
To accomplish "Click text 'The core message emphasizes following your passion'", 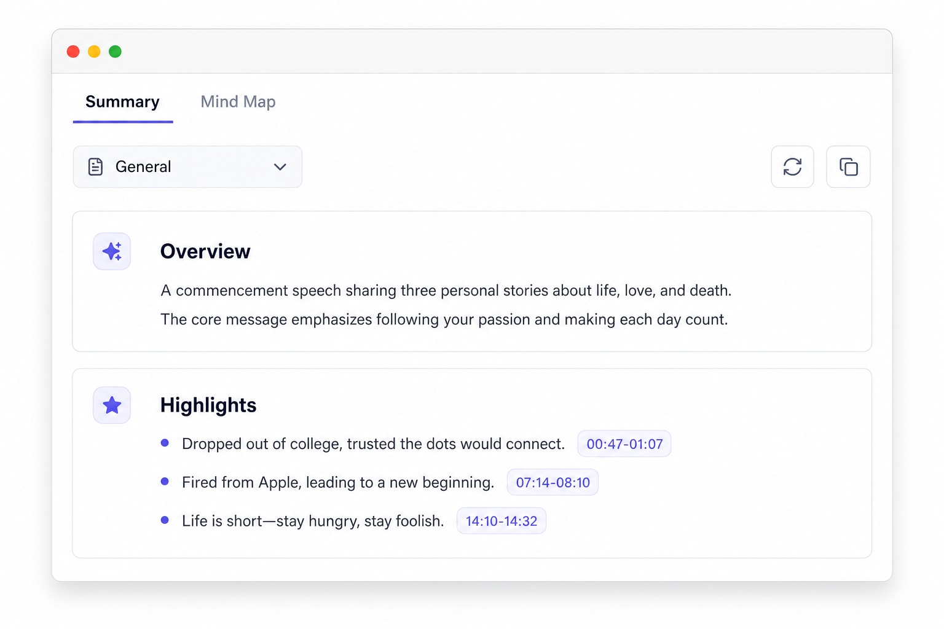I will [346, 319].
